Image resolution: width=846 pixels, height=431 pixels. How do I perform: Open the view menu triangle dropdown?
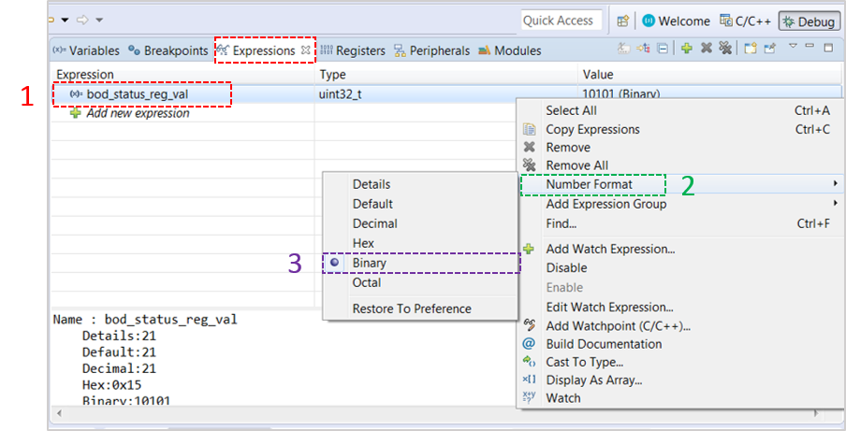(x=793, y=47)
